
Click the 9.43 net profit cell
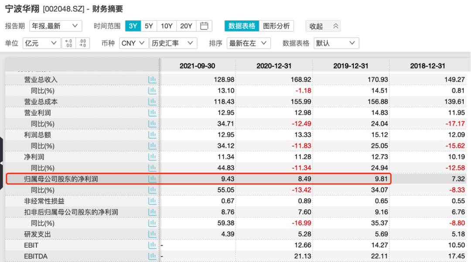click(x=228, y=179)
